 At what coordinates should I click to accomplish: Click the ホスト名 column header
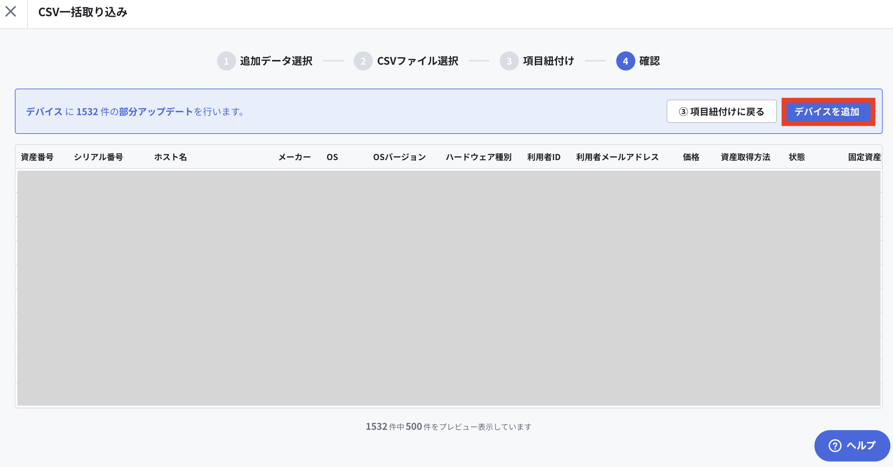[x=170, y=157]
